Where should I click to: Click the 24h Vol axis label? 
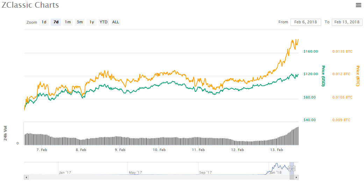tap(5, 133)
